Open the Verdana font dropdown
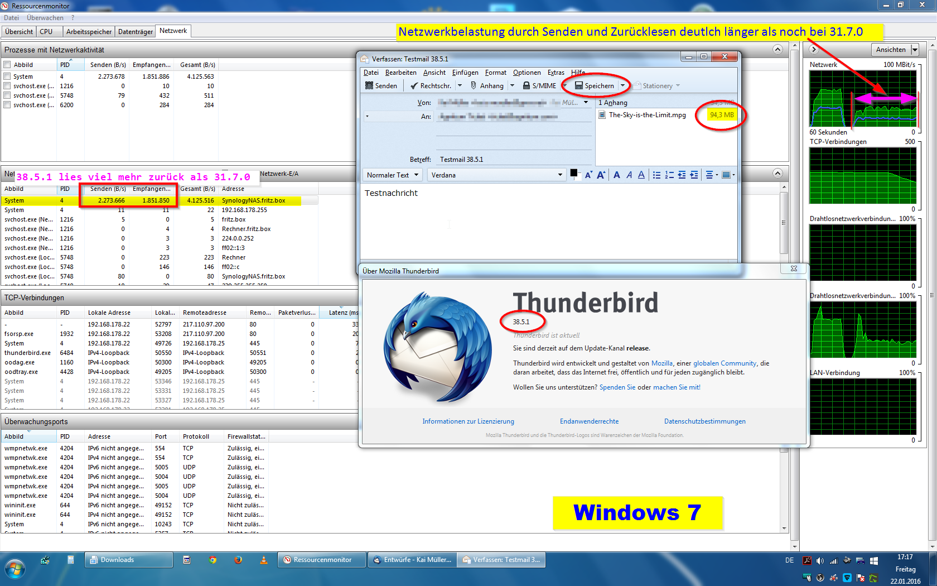This screenshot has width=937, height=586. [x=497, y=175]
